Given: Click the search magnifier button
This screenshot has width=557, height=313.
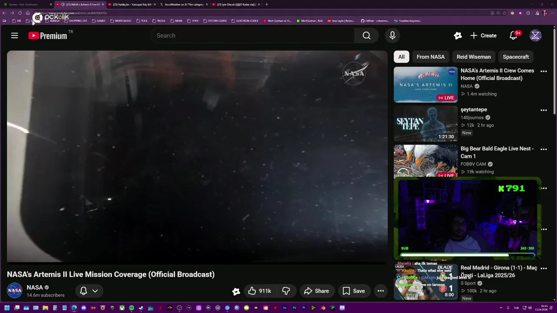Looking at the screenshot, I should click(x=366, y=36).
